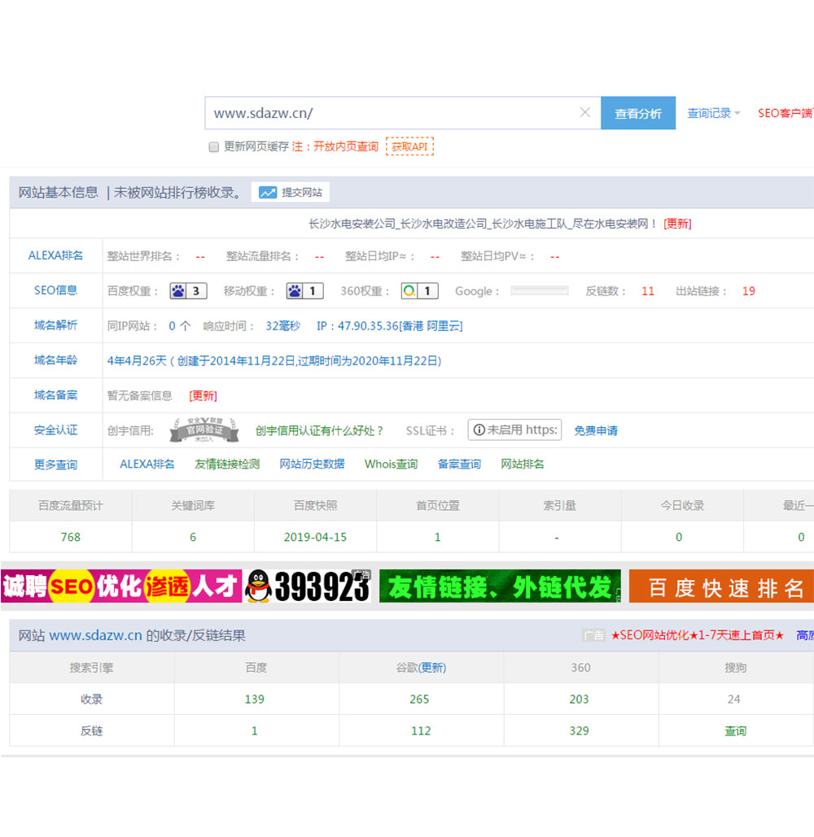Click the 首页位置 value 1
The image size is (814, 837).
(x=437, y=537)
